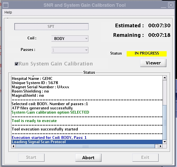Open the window menu icon in title bar
Image resolution: width=177 pixels, height=167 pixels.
click(x=5, y=5)
